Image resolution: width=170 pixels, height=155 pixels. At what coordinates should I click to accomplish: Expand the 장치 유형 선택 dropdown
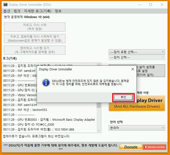[137, 52]
